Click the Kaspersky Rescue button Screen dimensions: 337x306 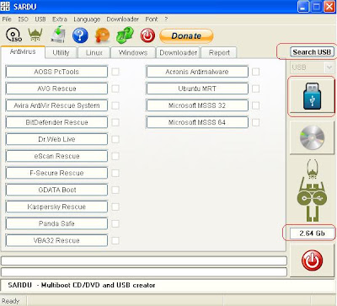(x=56, y=207)
